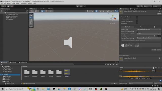Select Directional Light in Hierarchy

[13, 15]
